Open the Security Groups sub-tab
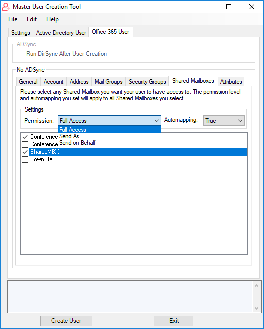The height and width of the screenshot is (329, 264). 147,82
